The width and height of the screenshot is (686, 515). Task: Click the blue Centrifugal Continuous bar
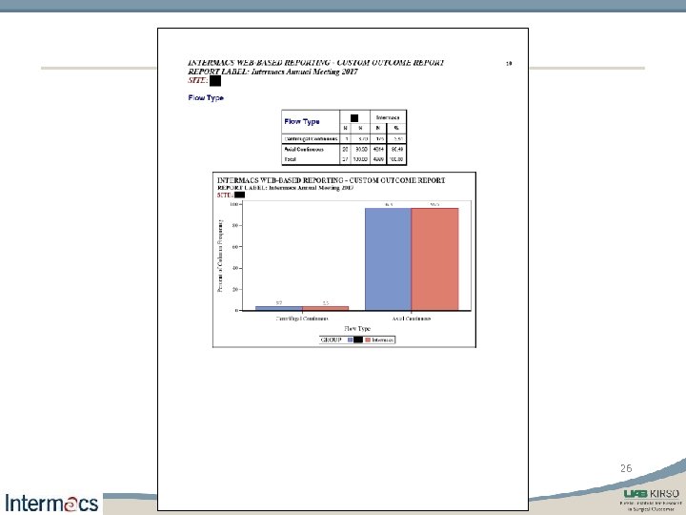click(x=278, y=308)
